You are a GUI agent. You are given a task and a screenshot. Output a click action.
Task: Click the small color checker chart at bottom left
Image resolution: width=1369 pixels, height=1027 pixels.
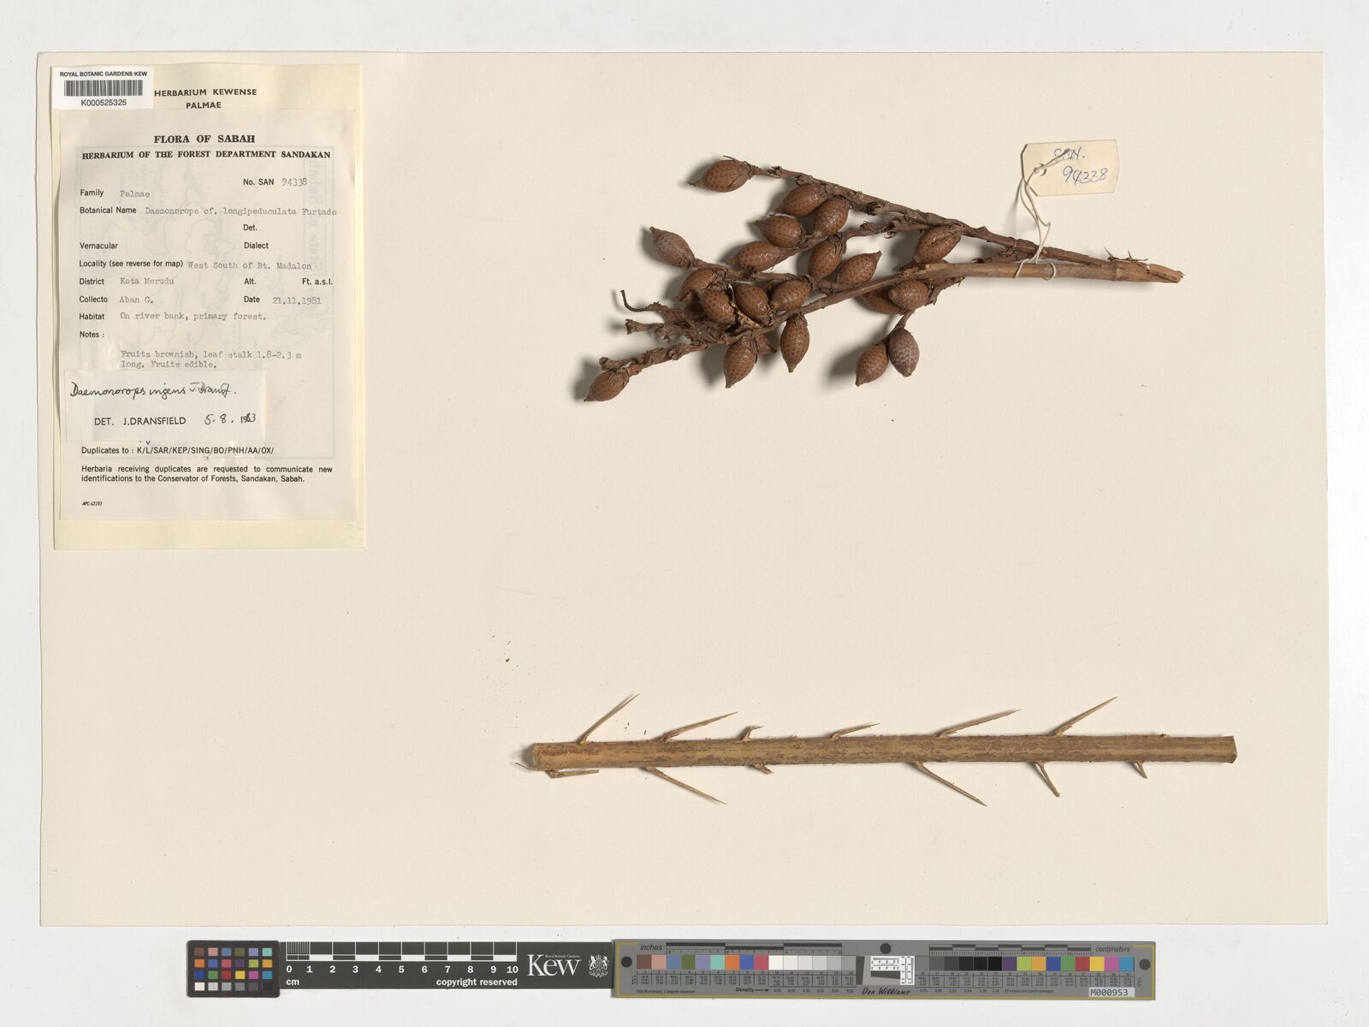coord(234,968)
